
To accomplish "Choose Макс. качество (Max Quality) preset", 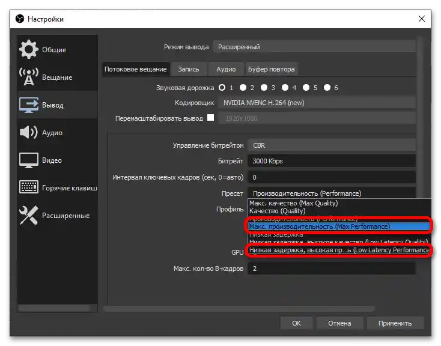I will pyautogui.click(x=339, y=203).
